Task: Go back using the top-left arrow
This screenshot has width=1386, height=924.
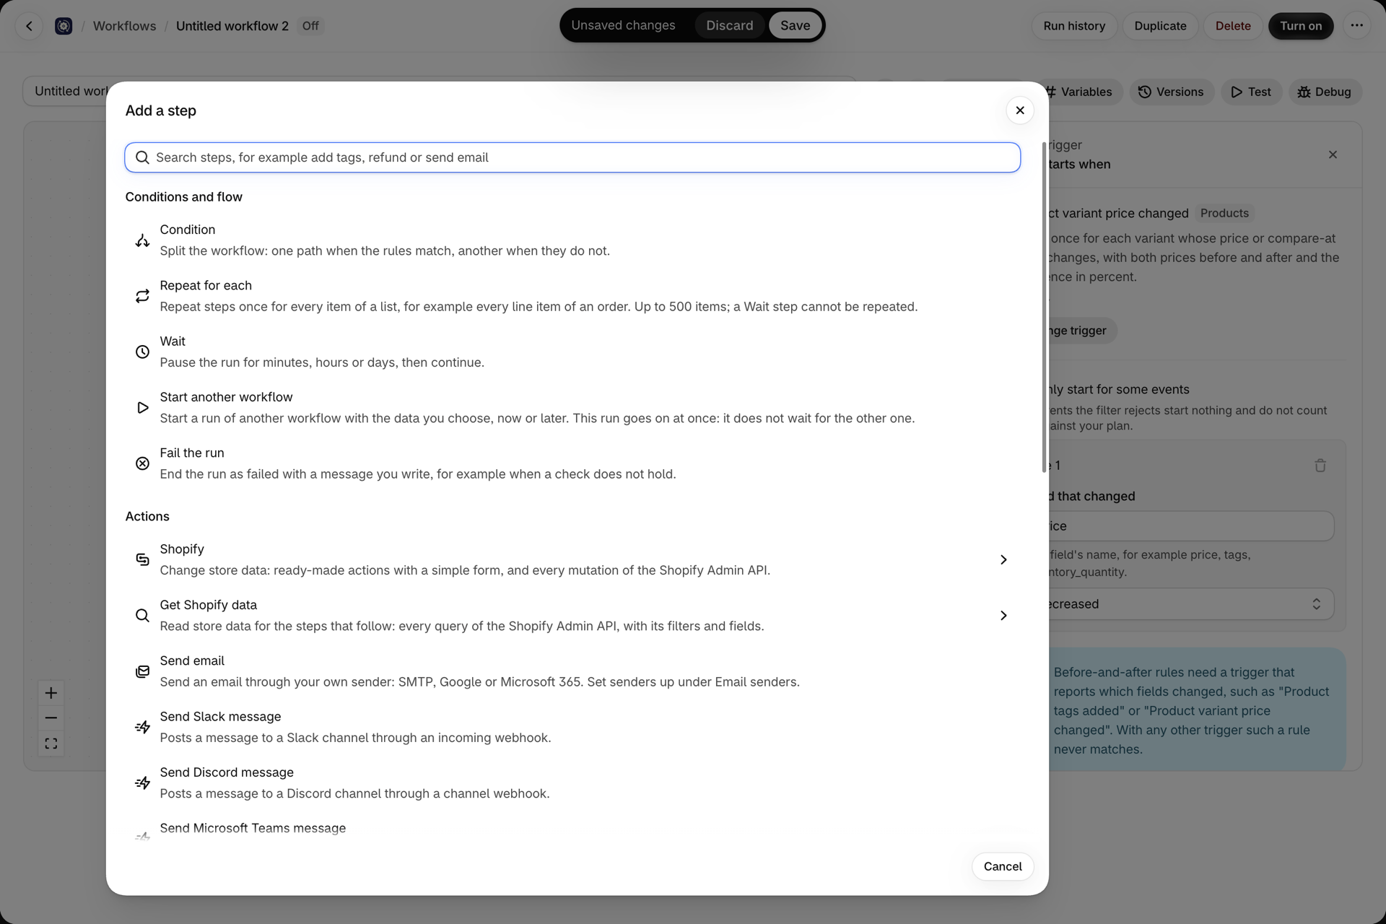Action: (x=29, y=26)
